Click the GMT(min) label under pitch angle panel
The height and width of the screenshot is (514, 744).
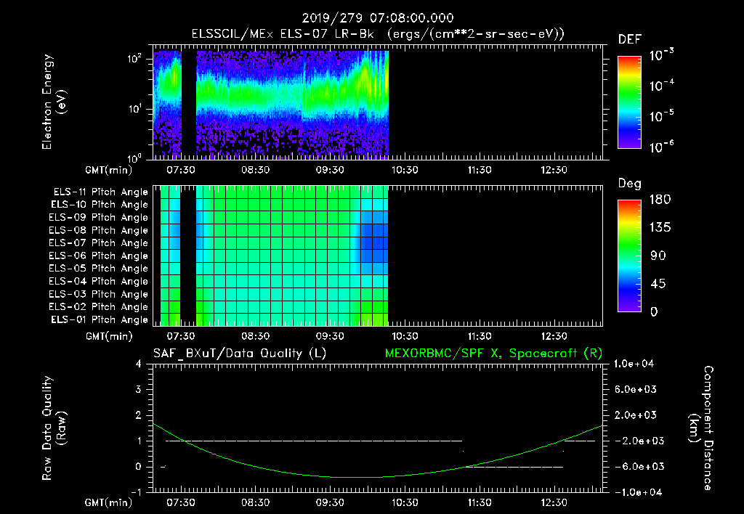click(x=109, y=337)
